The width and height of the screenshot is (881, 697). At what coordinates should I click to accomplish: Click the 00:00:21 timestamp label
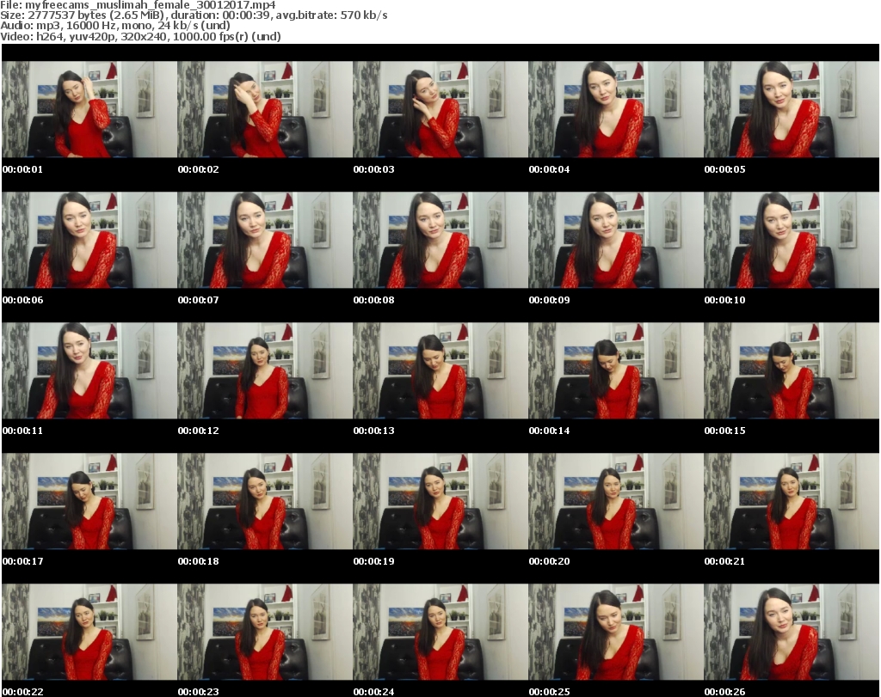[x=724, y=561]
